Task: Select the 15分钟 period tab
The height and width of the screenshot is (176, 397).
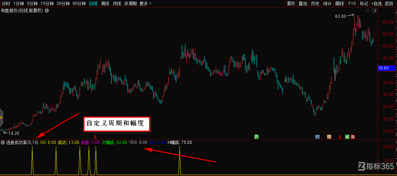Action: pos(47,3)
